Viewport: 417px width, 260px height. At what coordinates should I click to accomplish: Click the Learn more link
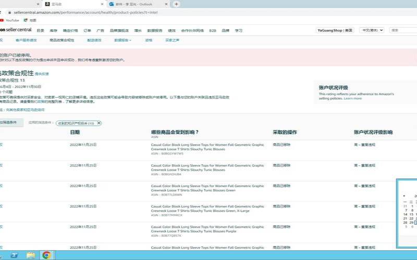pyautogui.click(x=353, y=98)
